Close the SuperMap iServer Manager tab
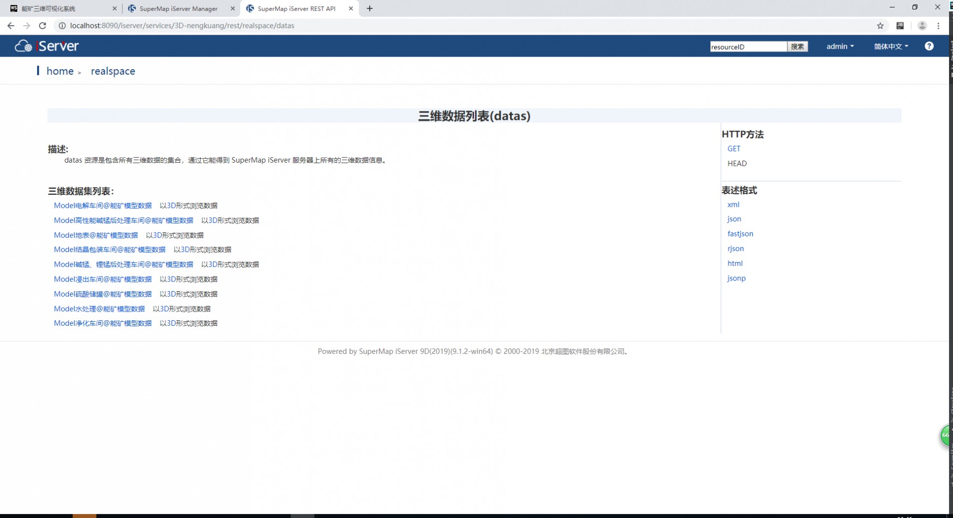 [233, 9]
